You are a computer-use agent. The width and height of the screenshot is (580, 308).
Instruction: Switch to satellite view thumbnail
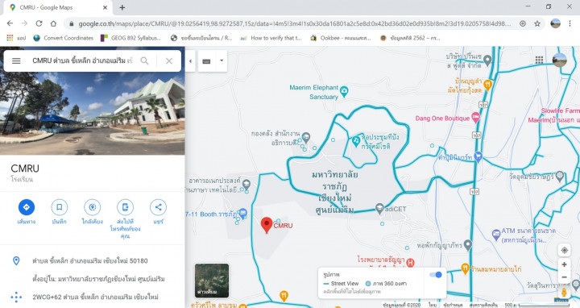click(212, 281)
